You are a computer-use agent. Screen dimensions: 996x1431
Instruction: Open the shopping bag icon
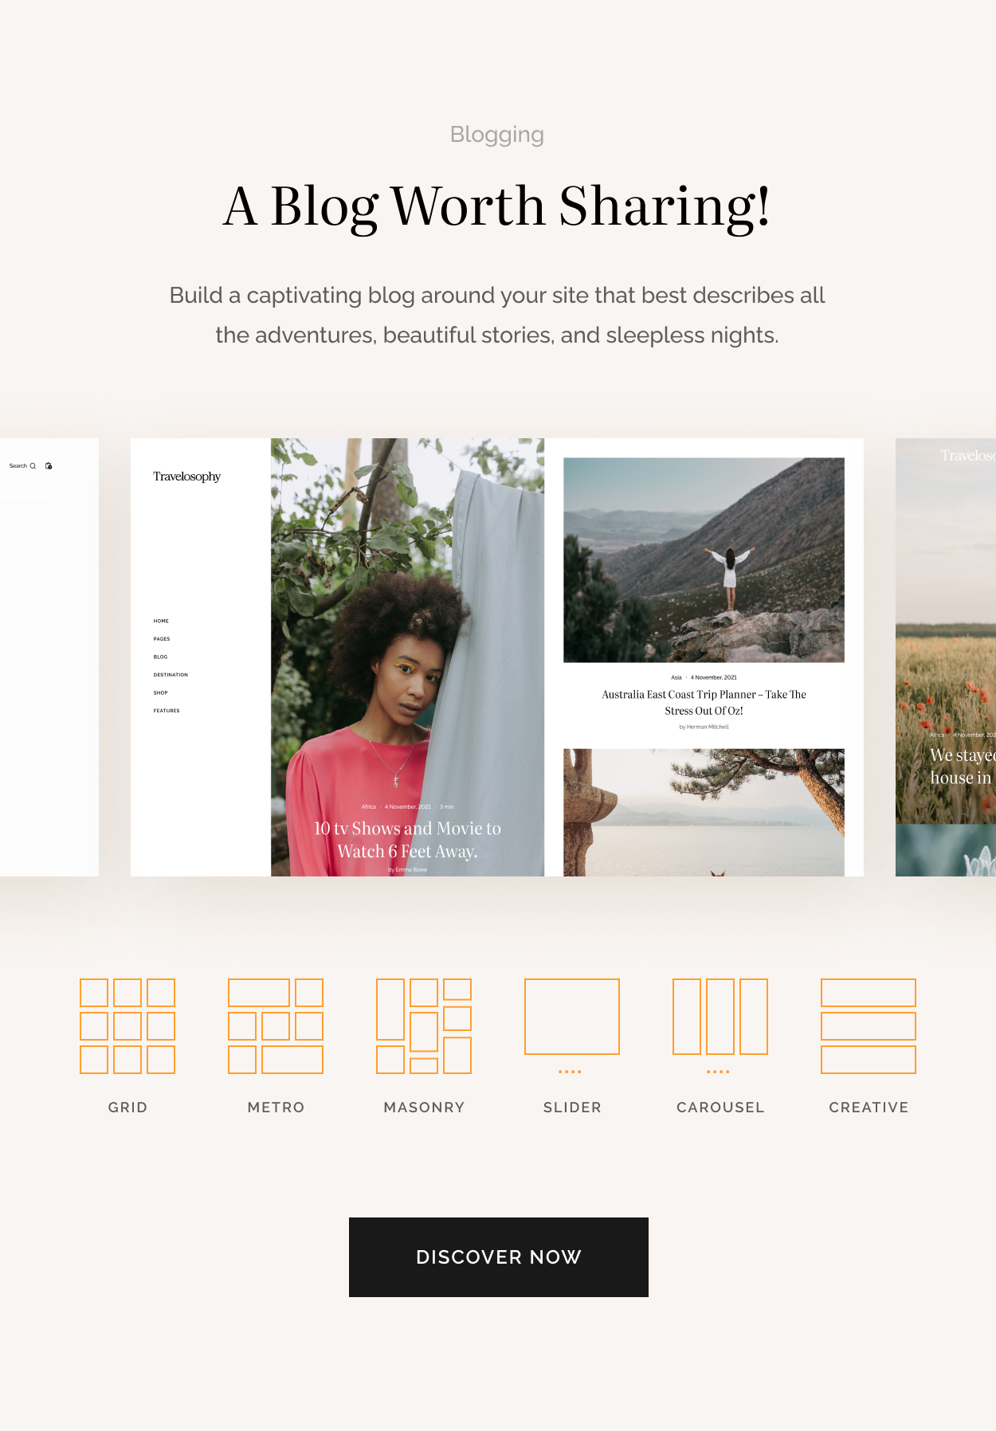coord(49,466)
